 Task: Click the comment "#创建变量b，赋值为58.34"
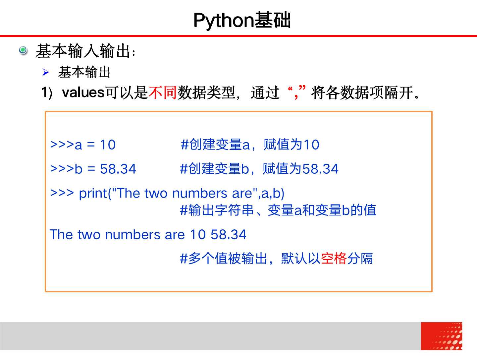click(259, 169)
